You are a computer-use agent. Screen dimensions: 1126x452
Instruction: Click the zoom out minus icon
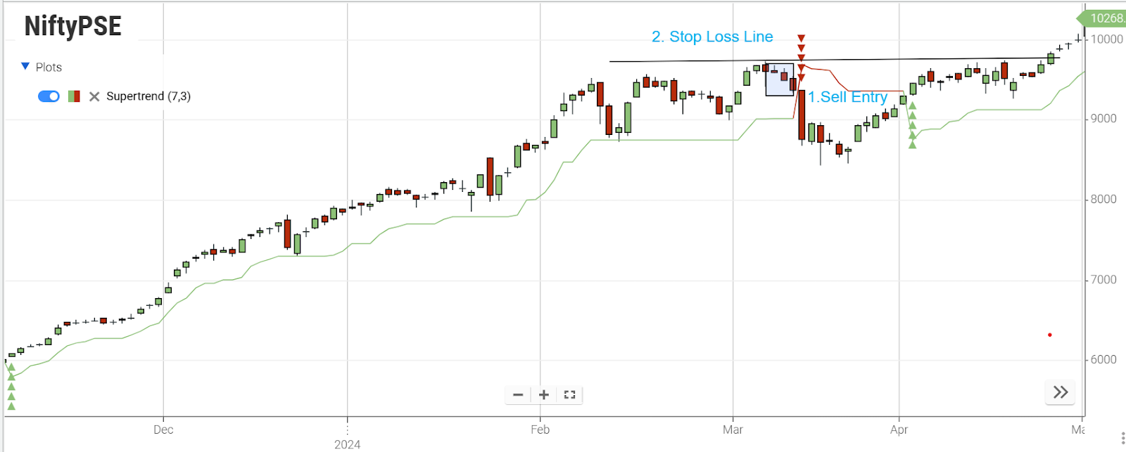pos(518,394)
